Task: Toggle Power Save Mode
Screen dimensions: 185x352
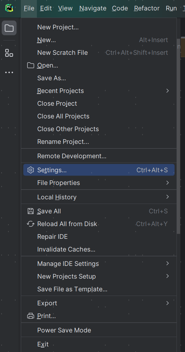Action: 99,330
